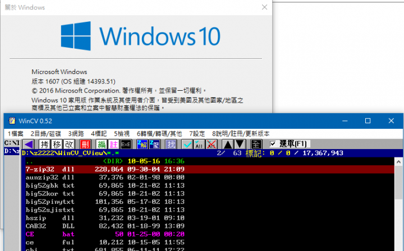Viewport: 404px width, 251px height.
Task: Select the C:\ drive tab
Action: tap(12, 143)
